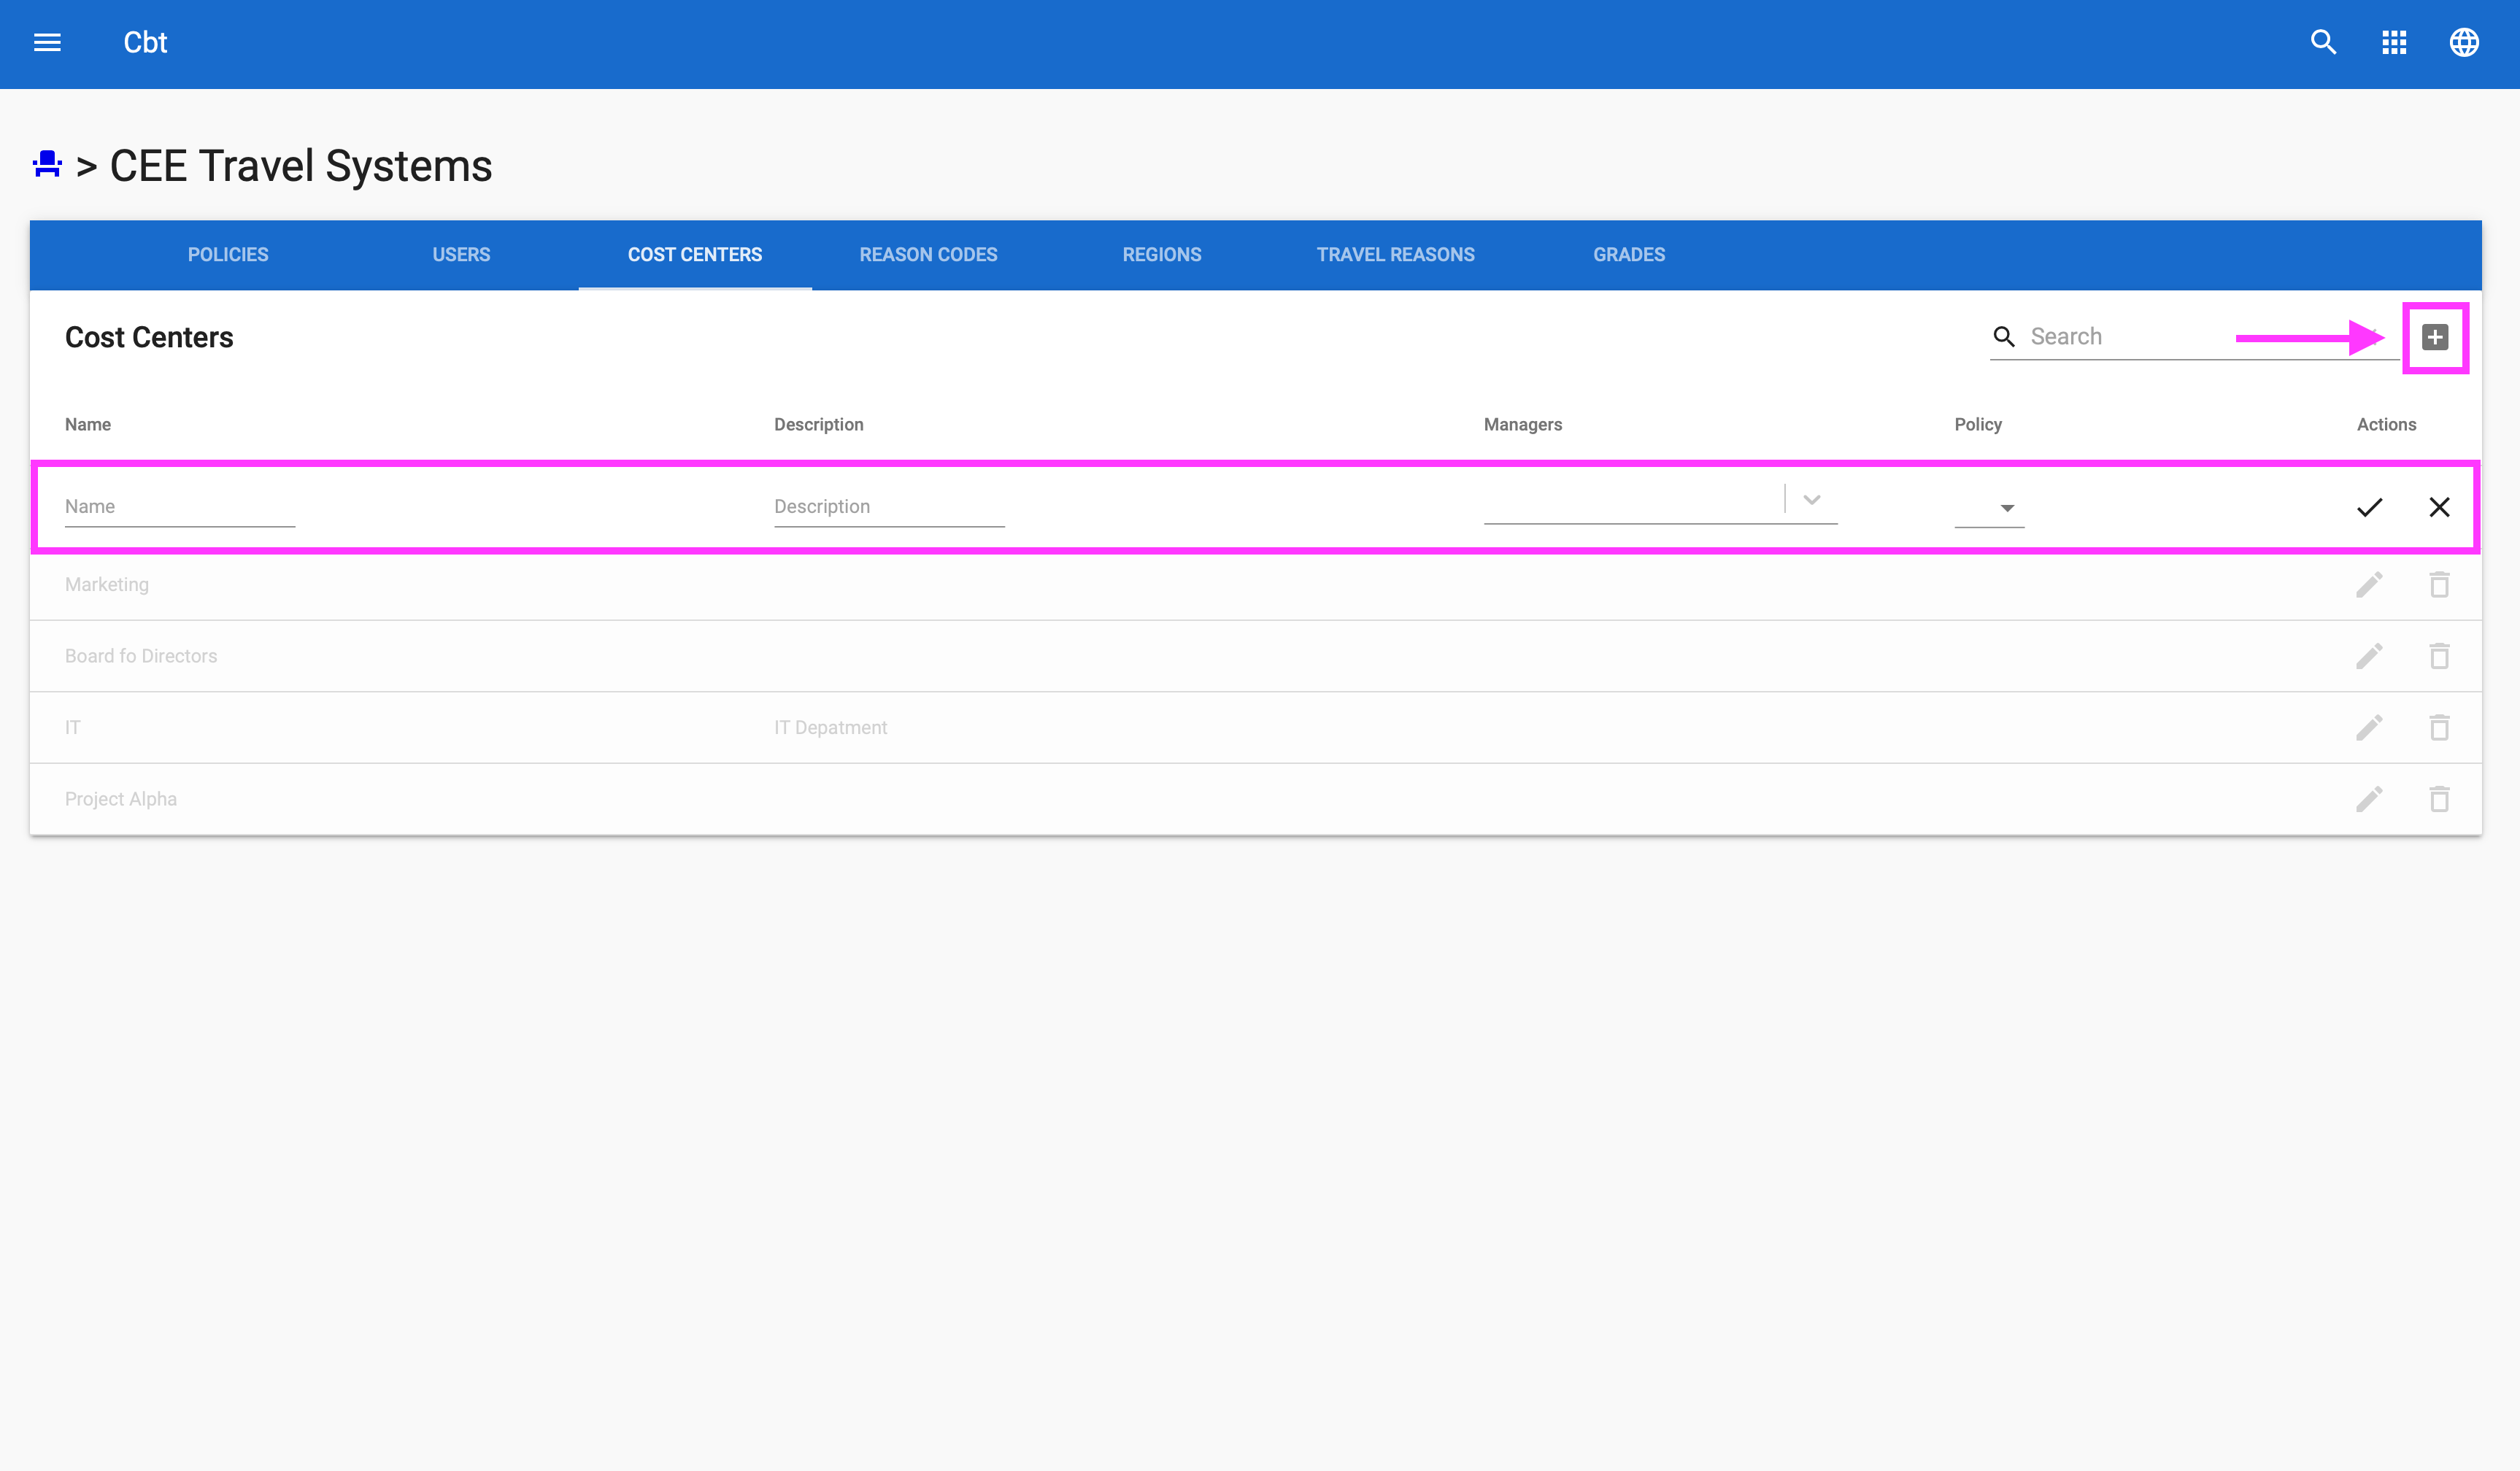Go to the Regions tab

[1162, 255]
